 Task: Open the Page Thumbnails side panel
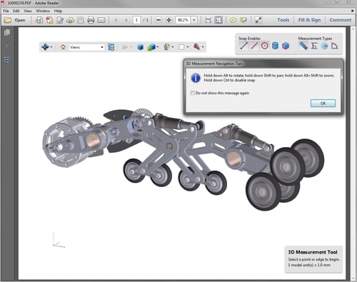point(7,32)
